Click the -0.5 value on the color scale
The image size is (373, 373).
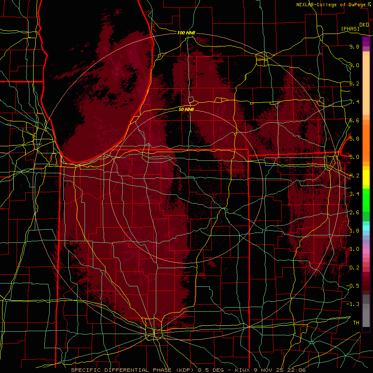click(x=353, y=286)
